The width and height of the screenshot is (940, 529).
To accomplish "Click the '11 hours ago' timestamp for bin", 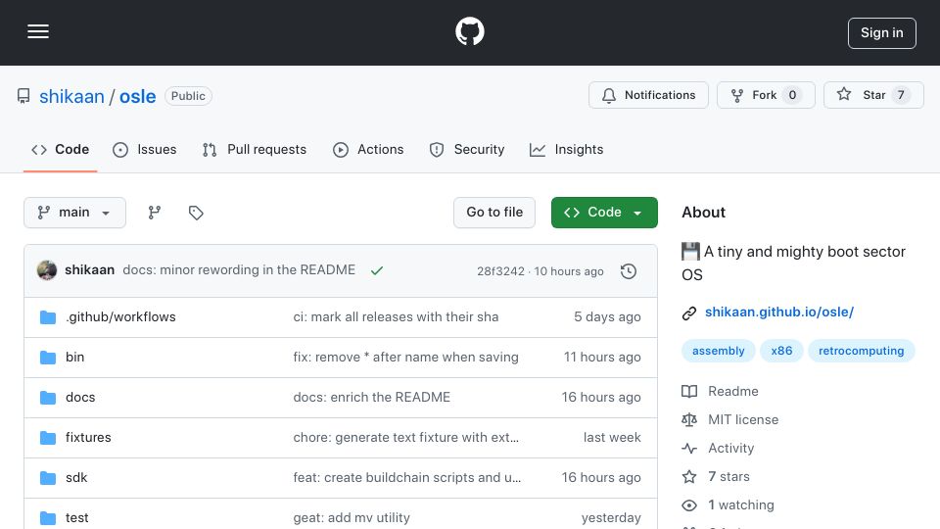I will coord(602,357).
